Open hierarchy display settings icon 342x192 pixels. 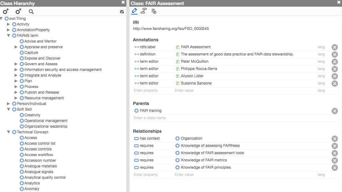122,12
